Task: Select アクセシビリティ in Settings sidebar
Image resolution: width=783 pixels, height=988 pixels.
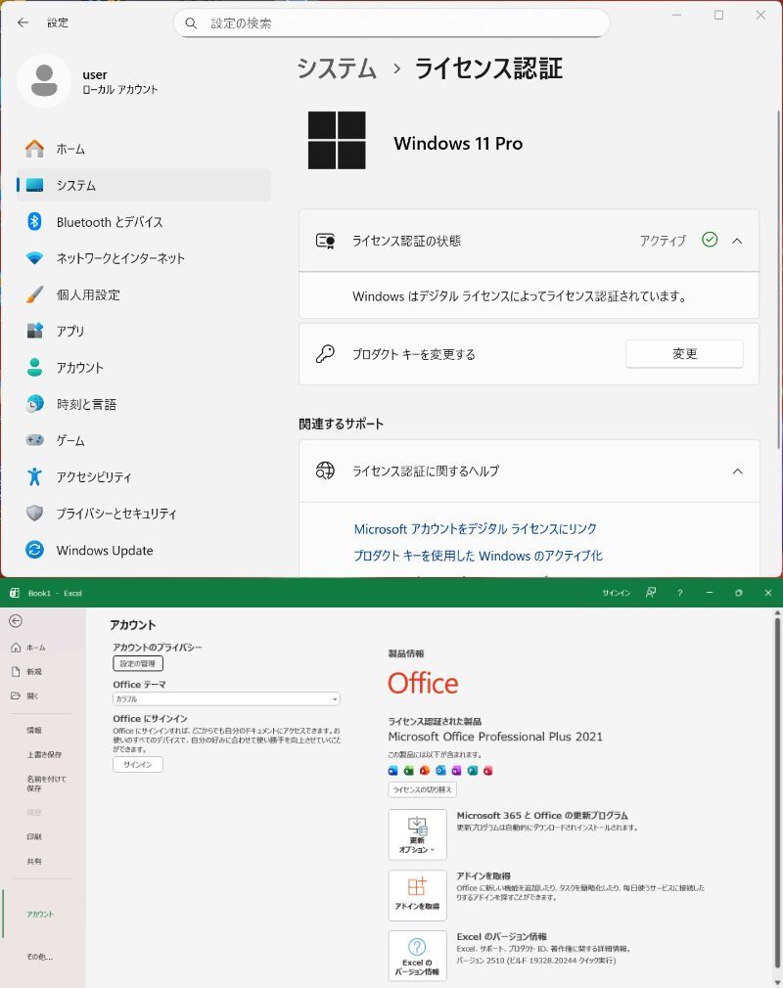Action: click(x=93, y=477)
